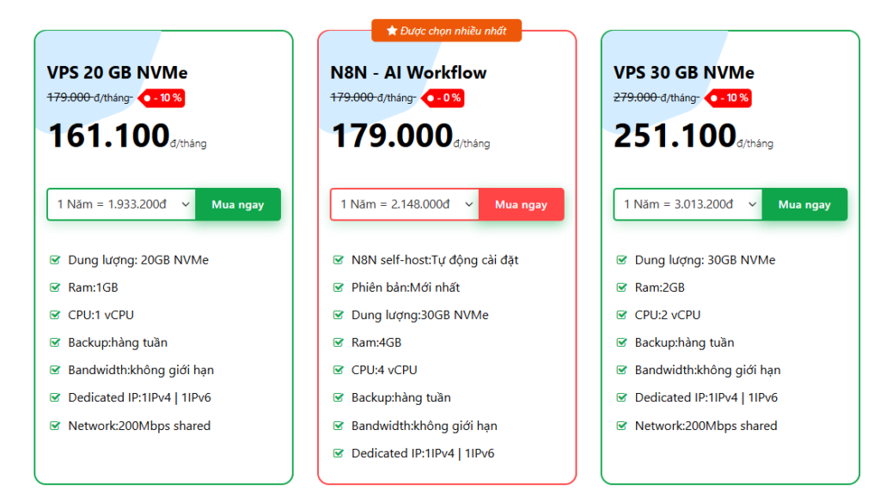Click the CPU:4 vCPU feature text
The width and height of the screenshot is (880, 496).
(384, 370)
